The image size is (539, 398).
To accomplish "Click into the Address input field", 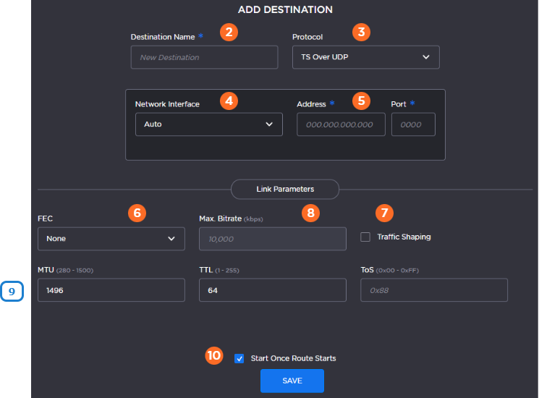I will coord(340,124).
